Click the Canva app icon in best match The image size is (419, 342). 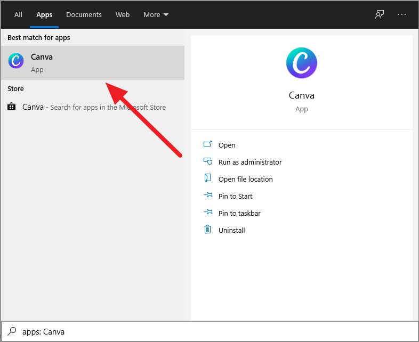[16, 61]
